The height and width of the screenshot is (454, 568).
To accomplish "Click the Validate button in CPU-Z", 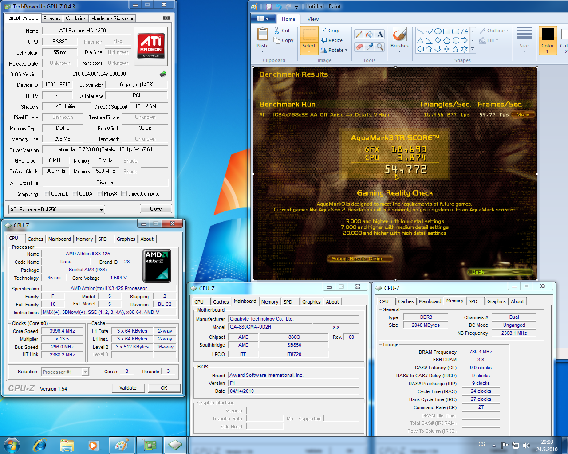I will (x=128, y=388).
